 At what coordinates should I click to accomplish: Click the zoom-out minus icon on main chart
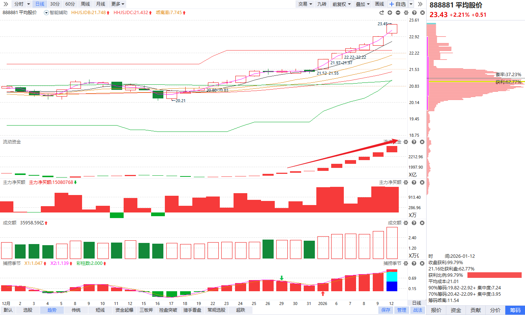click(398, 13)
